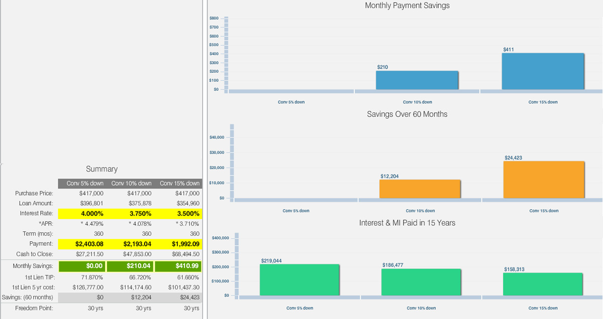Select the Conv 10% down Summary column header
This screenshot has width=603, height=319.
coord(131,184)
